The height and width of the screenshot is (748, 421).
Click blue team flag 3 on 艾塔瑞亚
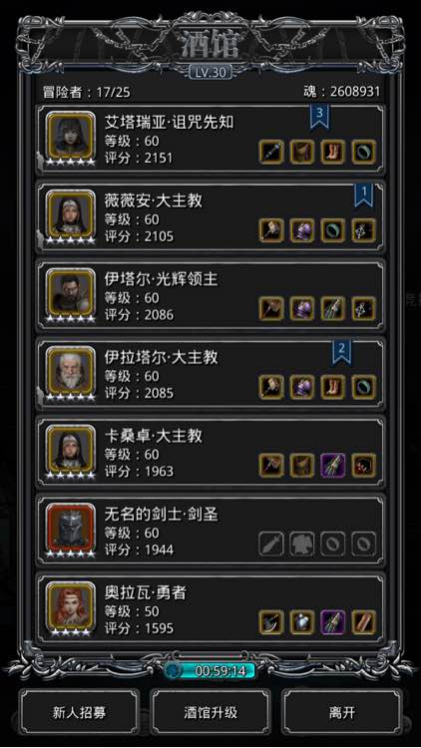[x=320, y=116]
